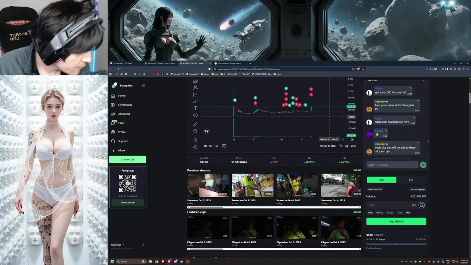Screen dimensions: 471x265
Task: Click the Pump.fun pill logo
Action: tap(114, 85)
